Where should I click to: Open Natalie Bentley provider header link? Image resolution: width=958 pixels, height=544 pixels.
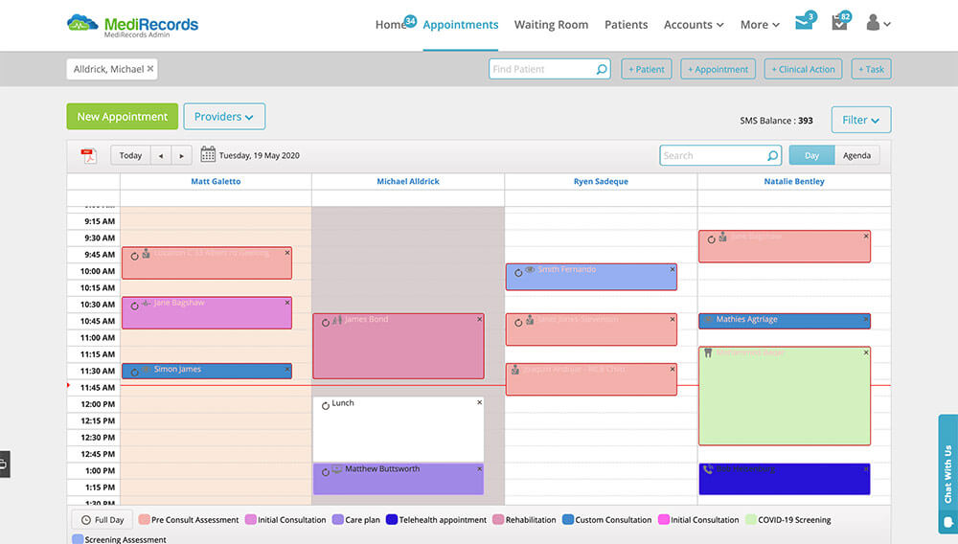tap(794, 181)
